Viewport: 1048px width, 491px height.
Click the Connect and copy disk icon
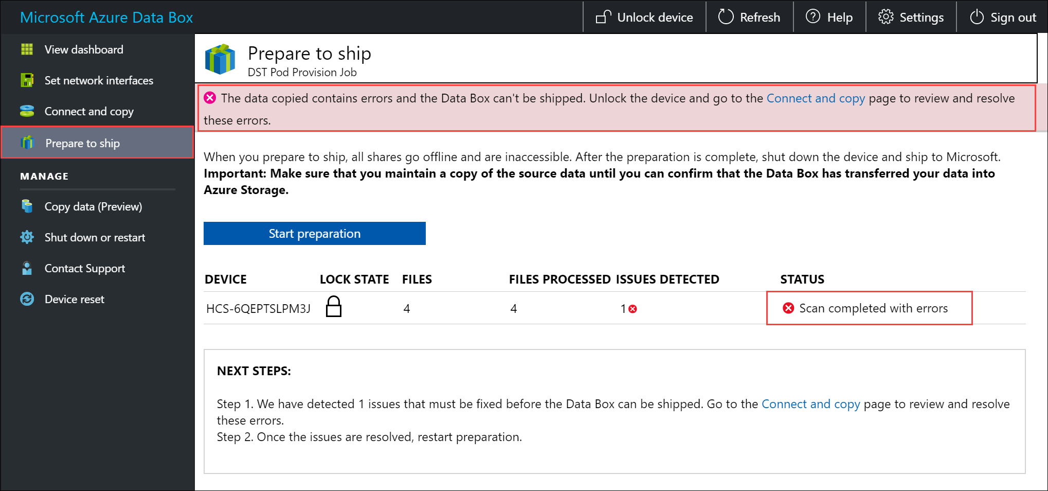(27, 111)
